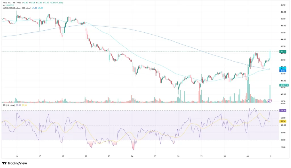This screenshot has height=168, width=291.
Task: Click the '22' date on time axis
Action: pyautogui.click(x=86, y=156)
